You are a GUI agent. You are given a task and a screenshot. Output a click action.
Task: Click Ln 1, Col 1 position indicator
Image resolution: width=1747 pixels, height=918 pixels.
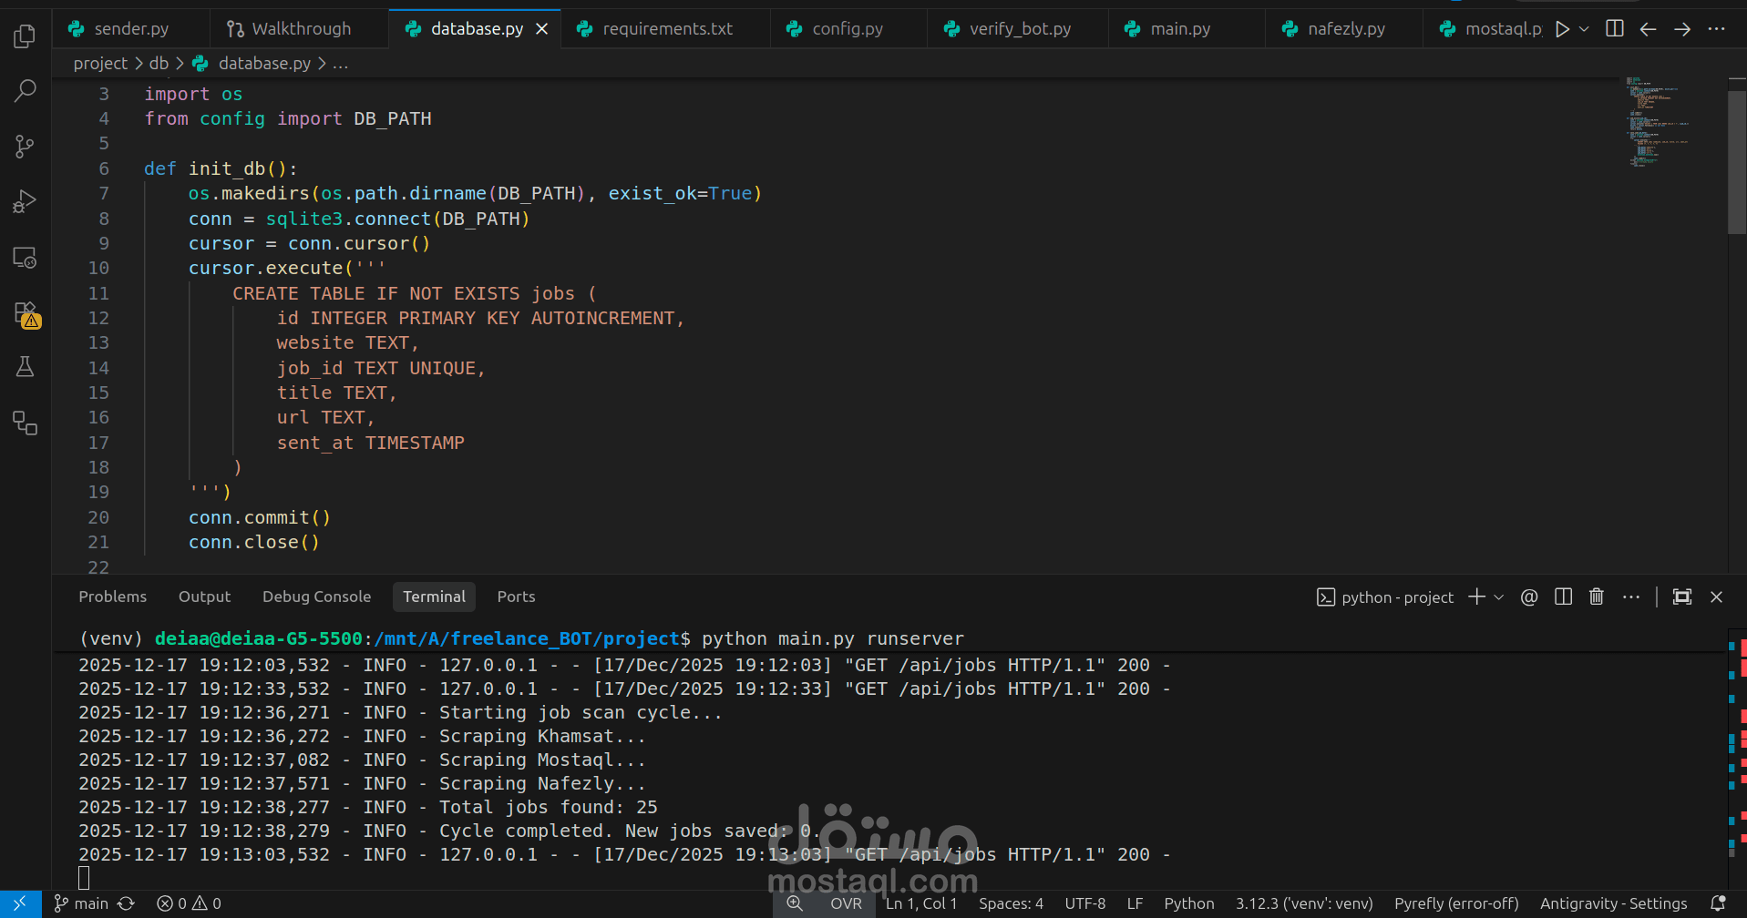[x=921, y=903]
